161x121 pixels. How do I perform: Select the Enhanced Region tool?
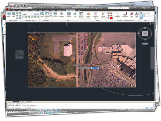click(x=96, y=15)
